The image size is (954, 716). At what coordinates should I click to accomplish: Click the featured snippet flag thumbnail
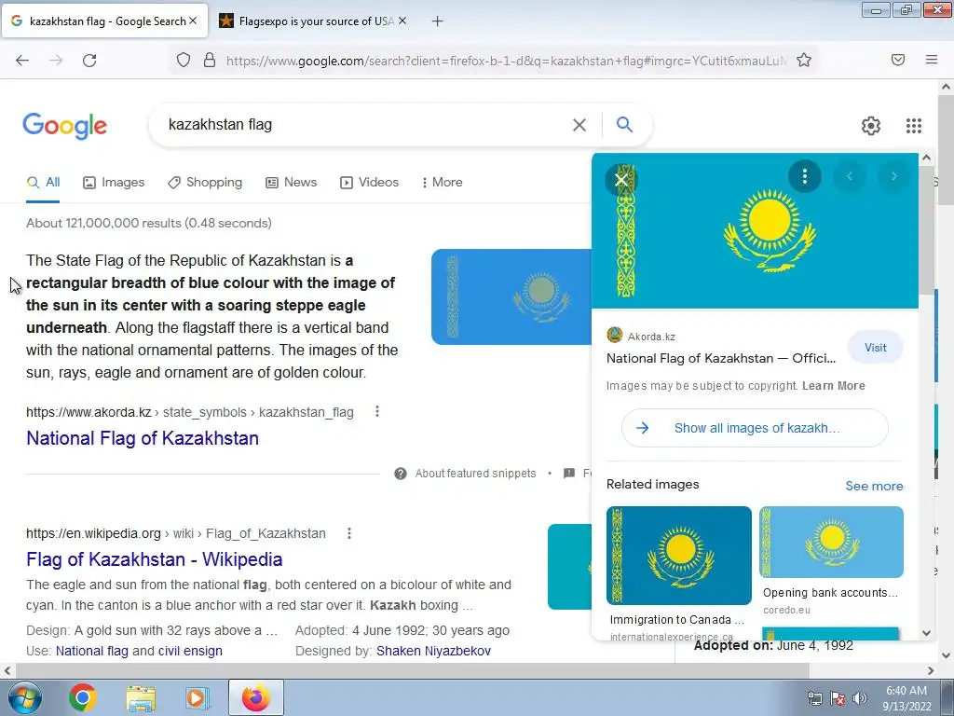(x=511, y=296)
